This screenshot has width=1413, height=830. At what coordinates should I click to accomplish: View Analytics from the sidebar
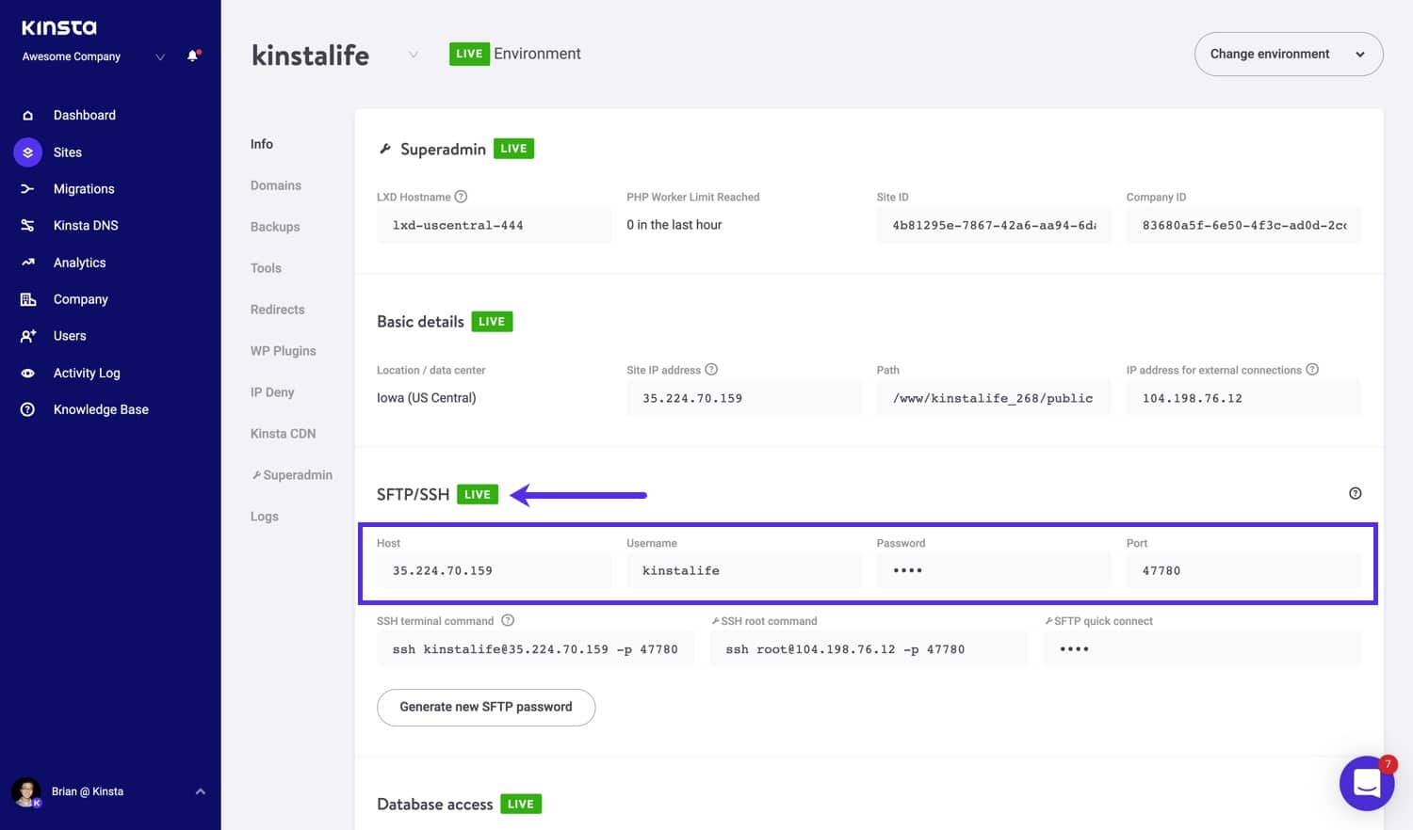click(x=79, y=262)
